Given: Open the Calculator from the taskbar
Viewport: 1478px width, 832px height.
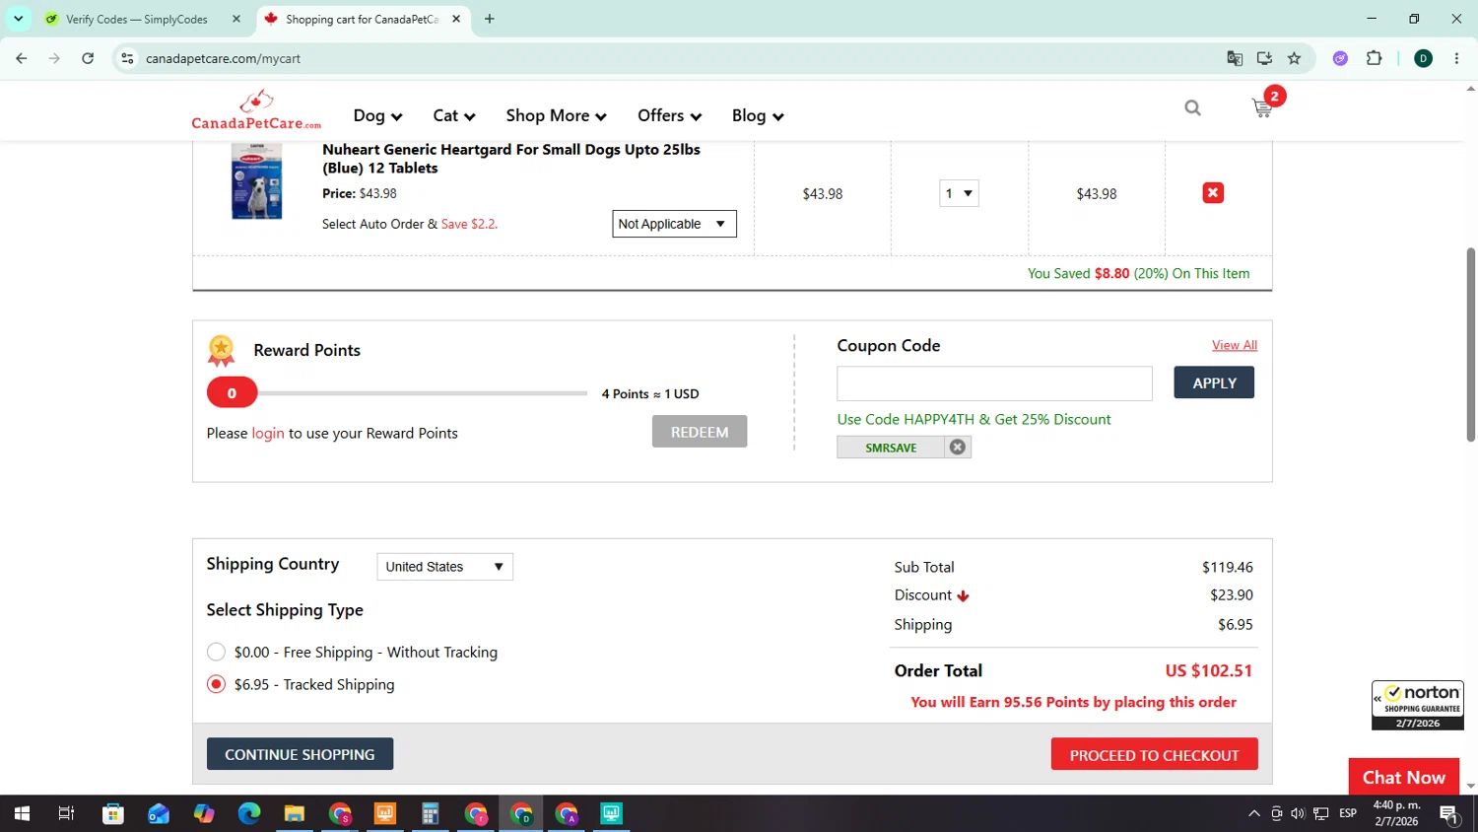Looking at the screenshot, I should coord(430,813).
